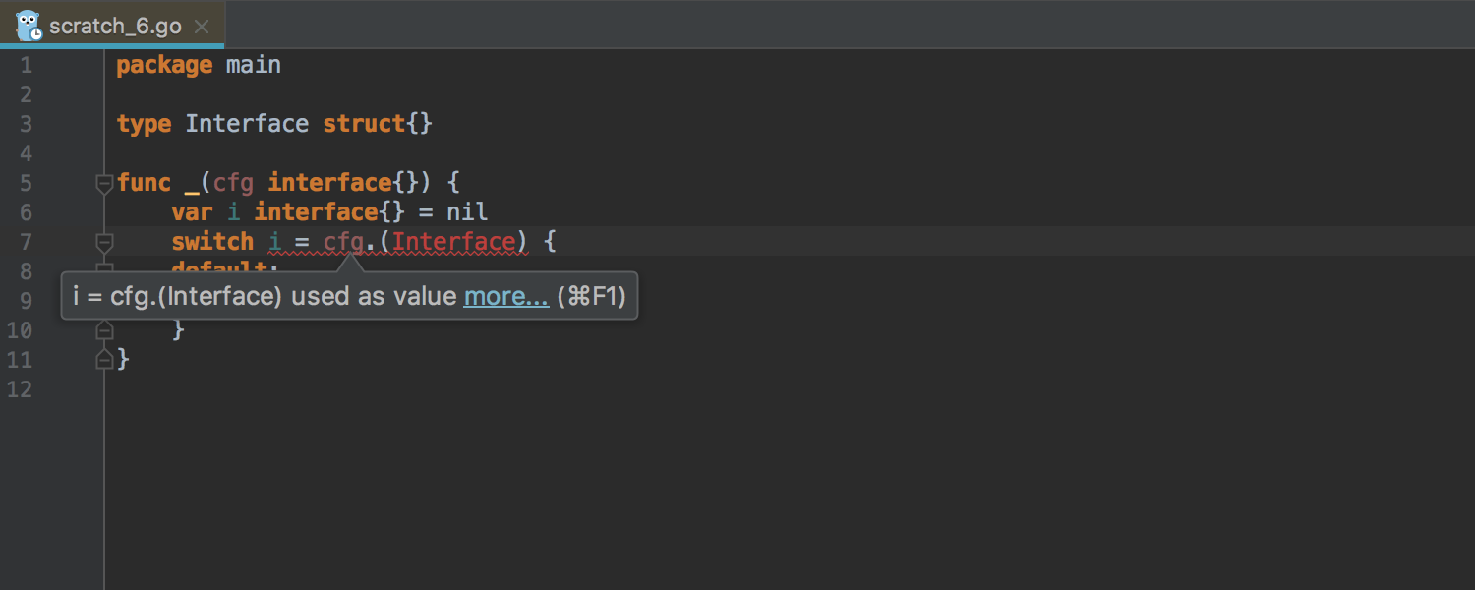The width and height of the screenshot is (1475, 590).
Task: Click the error tooltip message text
Action: point(265,296)
